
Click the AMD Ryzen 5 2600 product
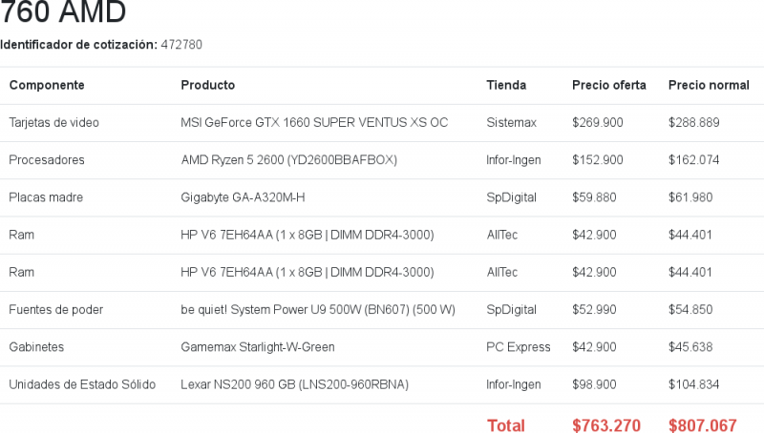click(x=288, y=160)
